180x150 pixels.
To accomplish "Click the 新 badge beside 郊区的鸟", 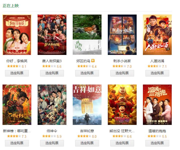I will 93,60.
